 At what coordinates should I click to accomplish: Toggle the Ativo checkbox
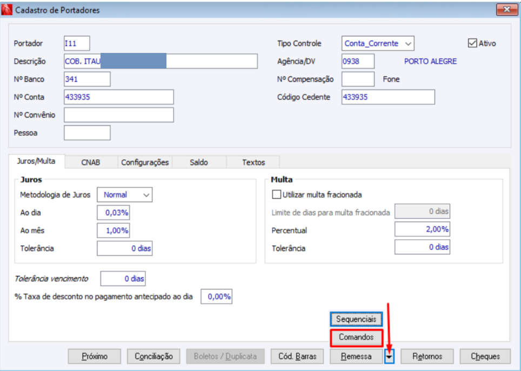(x=472, y=43)
